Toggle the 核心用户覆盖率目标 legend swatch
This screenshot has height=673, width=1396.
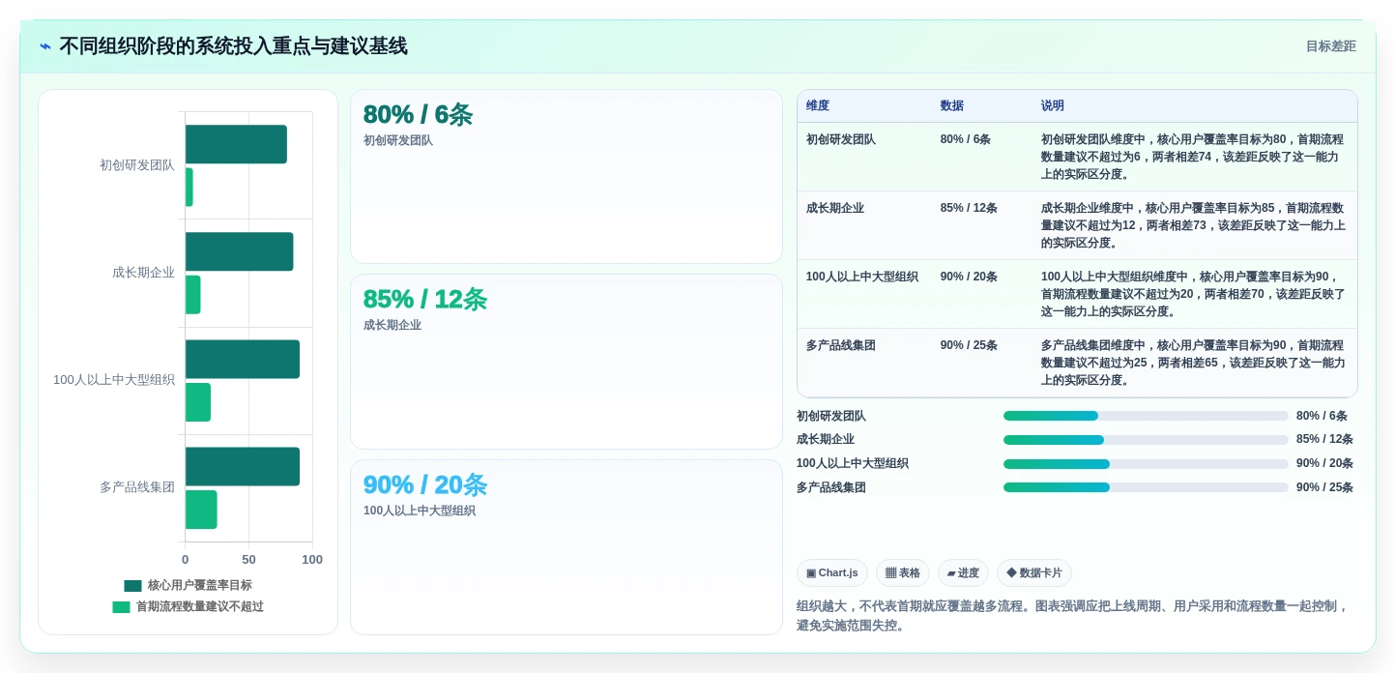tap(132, 586)
